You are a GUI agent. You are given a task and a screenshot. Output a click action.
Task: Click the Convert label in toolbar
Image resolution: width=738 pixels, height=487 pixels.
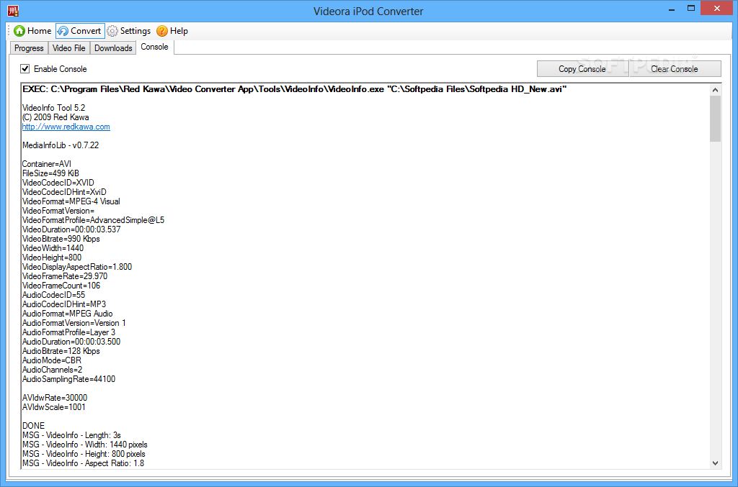pos(86,31)
